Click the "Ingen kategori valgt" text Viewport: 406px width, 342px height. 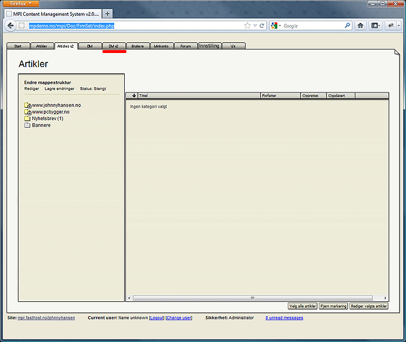(149, 107)
